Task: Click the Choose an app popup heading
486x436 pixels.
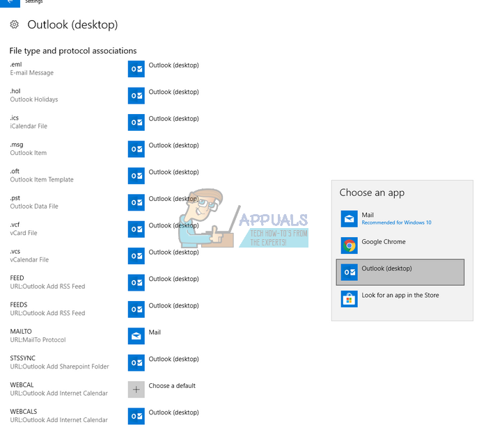Action: pos(372,193)
